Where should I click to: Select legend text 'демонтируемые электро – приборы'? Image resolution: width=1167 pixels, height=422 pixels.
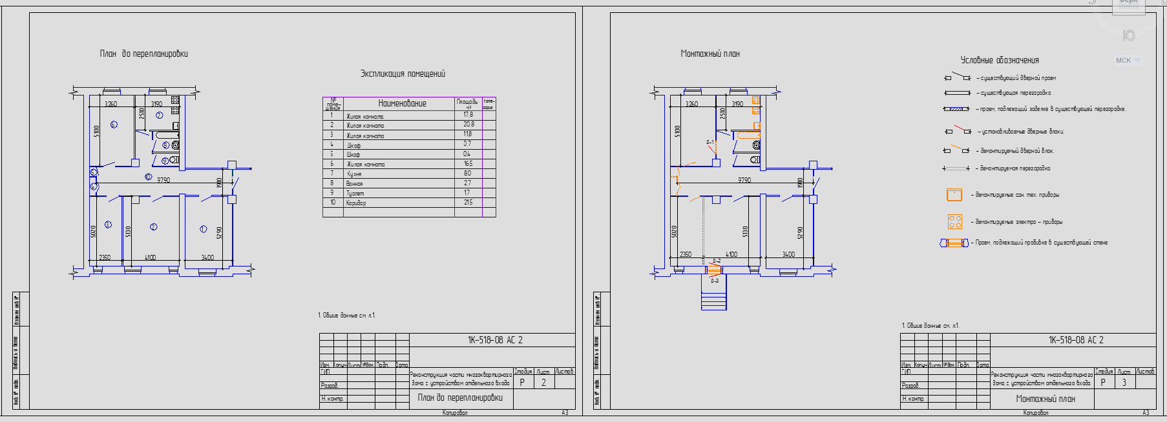click(x=1019, y=222)
